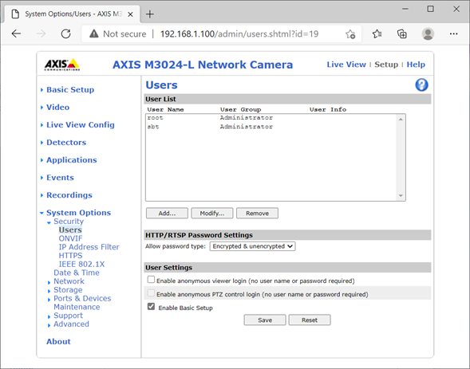Screen dimensions: 470x369
Task: Open the Users help question mark icon
Action: 421,85
